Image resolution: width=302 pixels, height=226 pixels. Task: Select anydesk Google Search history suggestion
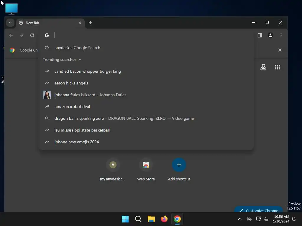[146, 48]
